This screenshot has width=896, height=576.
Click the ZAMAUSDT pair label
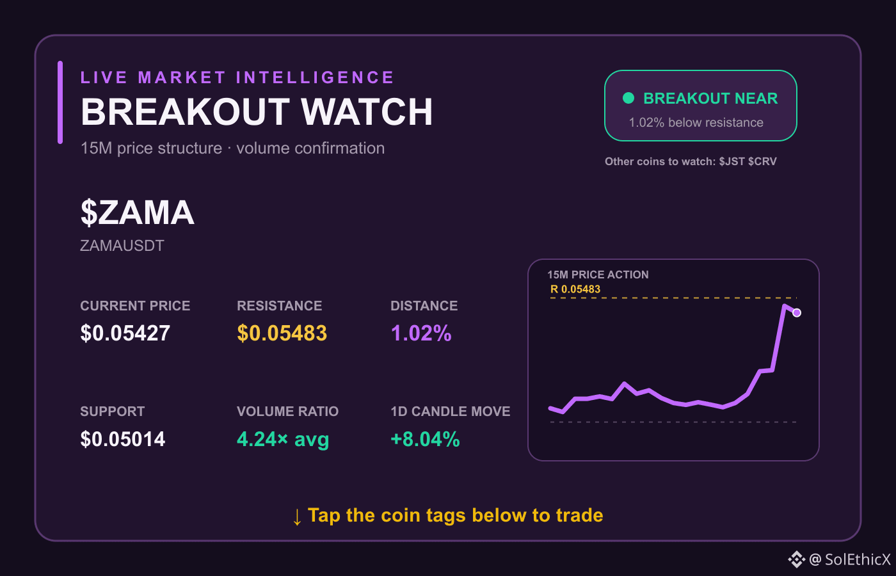tap(122, 246)
